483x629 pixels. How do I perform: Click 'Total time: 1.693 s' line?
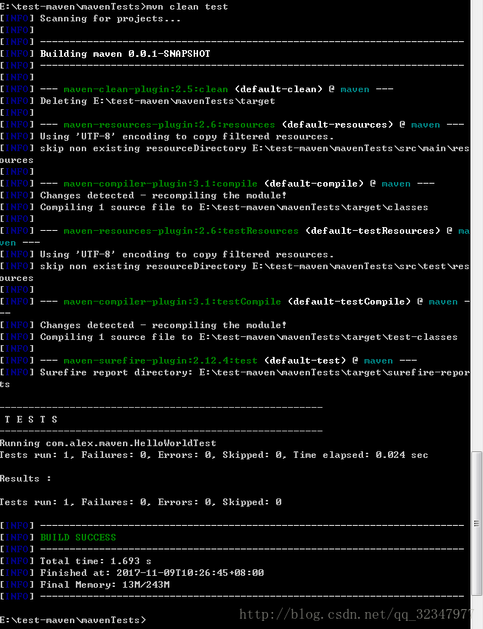[96, 561]
